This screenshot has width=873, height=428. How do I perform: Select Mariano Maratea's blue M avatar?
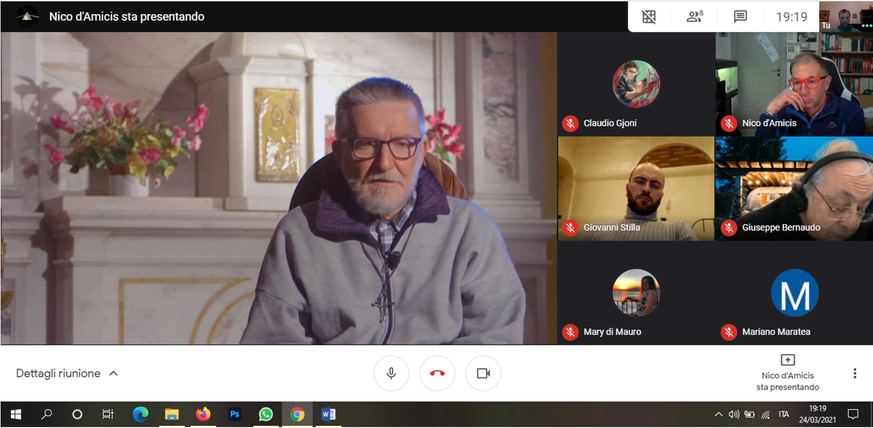tap(795, 293)
